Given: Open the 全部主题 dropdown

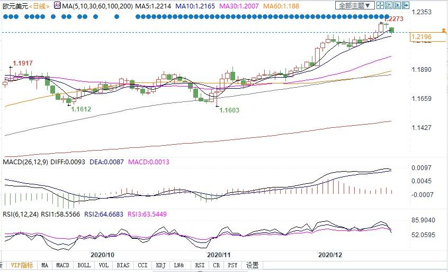Looking at the screenshot, I should click(x=355, y=6).
